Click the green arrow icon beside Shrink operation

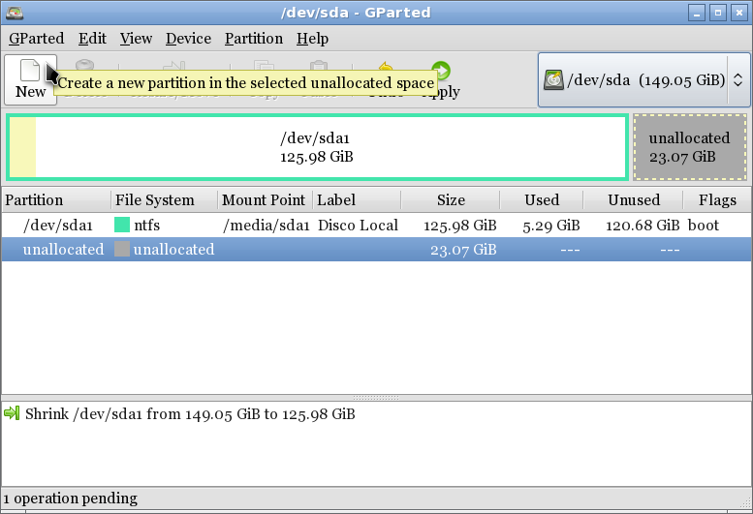(12, 414)
